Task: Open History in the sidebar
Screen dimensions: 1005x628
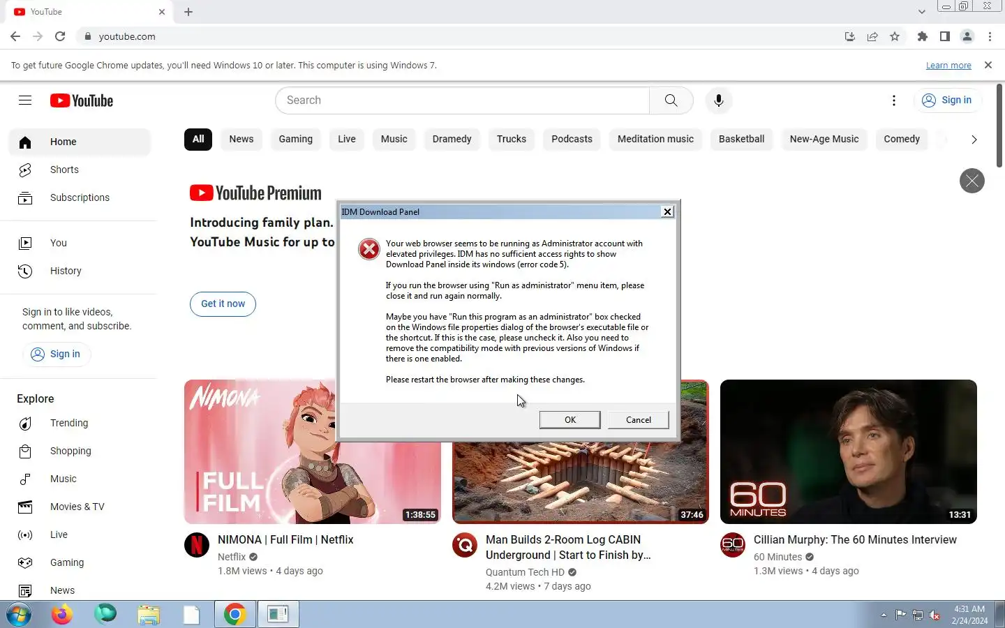Action: coord(80,271)
